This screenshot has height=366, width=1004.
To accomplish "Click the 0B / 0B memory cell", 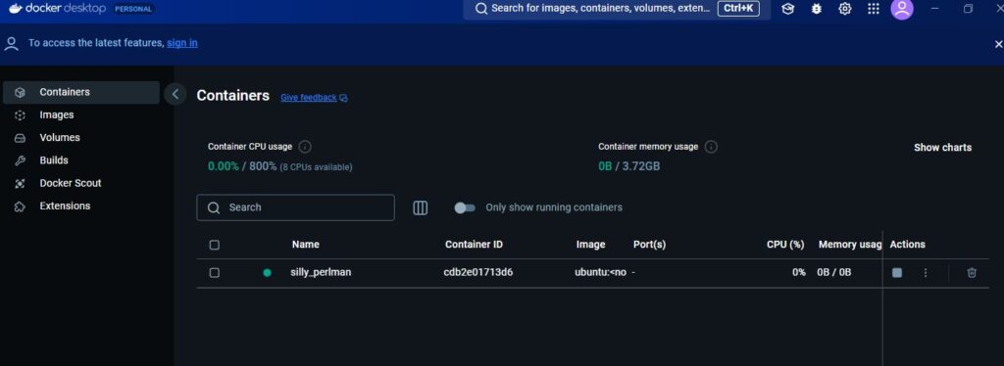I will click(x=834, y=273).
